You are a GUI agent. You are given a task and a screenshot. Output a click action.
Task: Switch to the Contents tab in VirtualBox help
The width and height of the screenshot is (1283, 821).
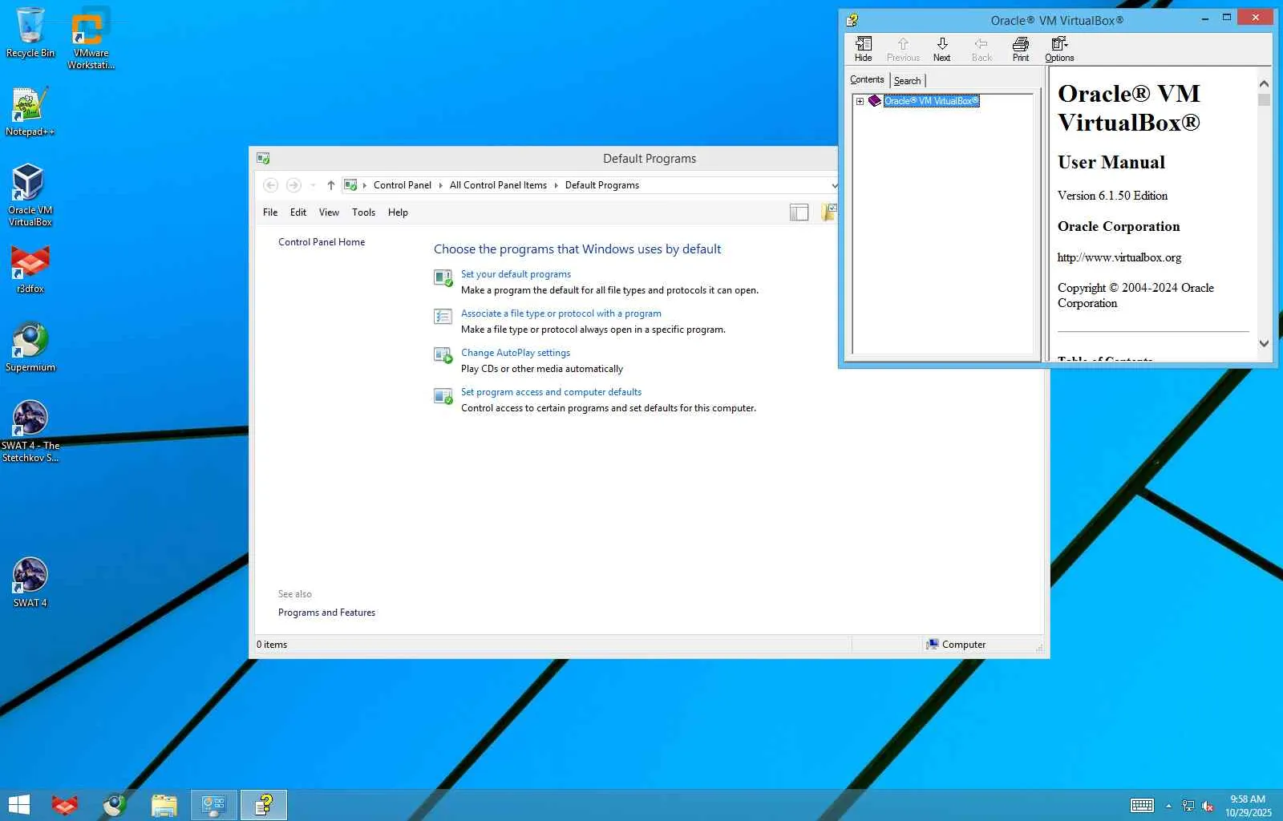pyautogui.click(x=867, y=79)
